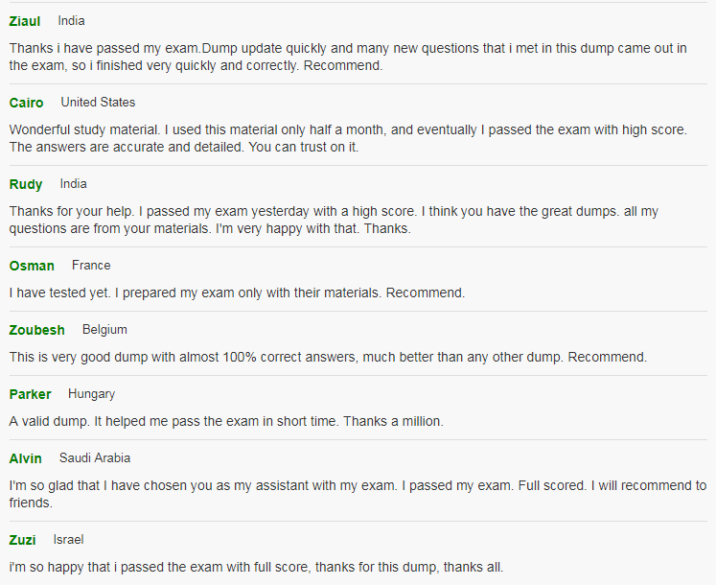Screen dimensions: 716x585
Task: Click reviewer name Alvin
Action: point(25,458)
